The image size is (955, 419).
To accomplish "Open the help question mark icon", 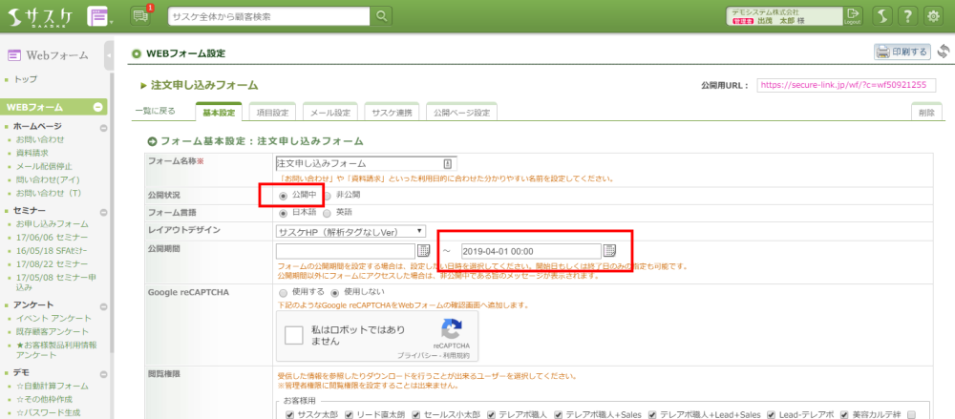I will pos(907,16).
